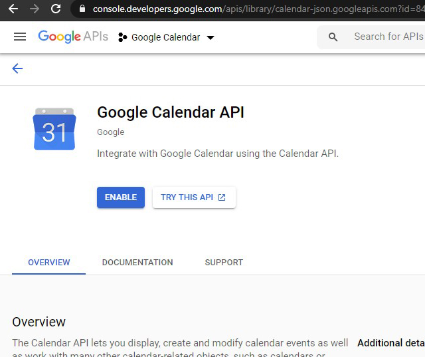425x357 pixels.
Task: Expand the Google Calendar project dropdown arrow
Action: pyautogui.click(x=211, y=38)
